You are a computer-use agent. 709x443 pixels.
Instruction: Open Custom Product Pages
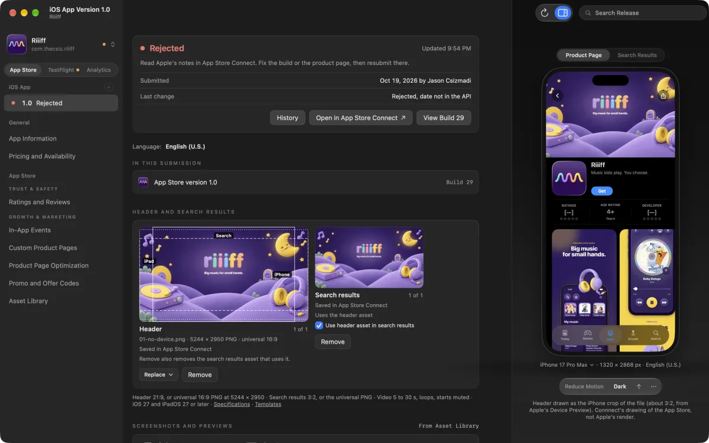click(43, 248)
